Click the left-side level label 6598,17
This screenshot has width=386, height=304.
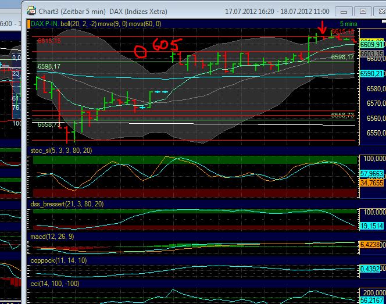(x=49, y=66)
